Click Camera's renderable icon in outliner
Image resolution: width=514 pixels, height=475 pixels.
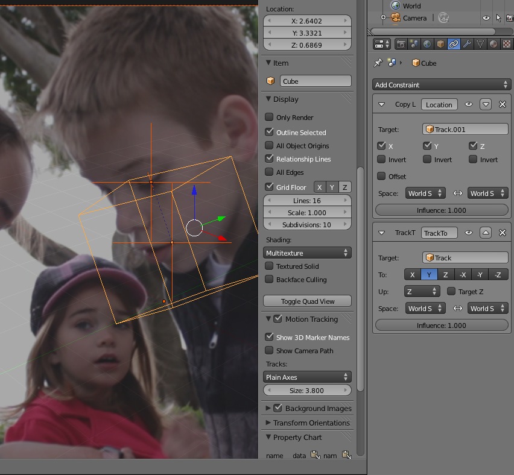tap(510, 18)
